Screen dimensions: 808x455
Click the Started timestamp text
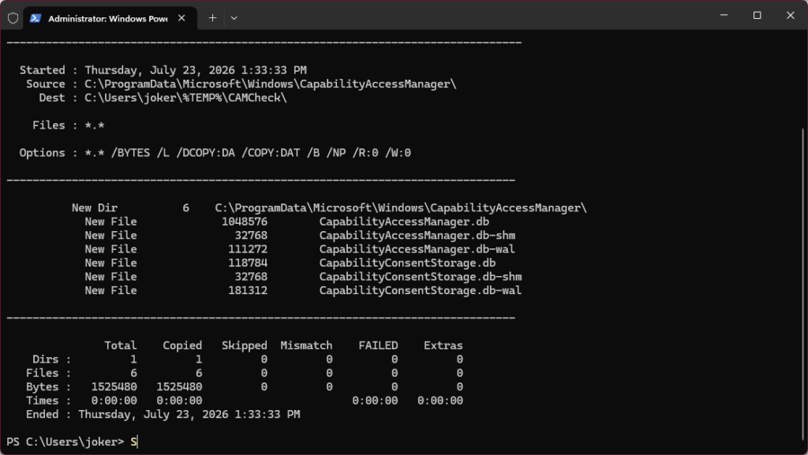coord(196,70)
